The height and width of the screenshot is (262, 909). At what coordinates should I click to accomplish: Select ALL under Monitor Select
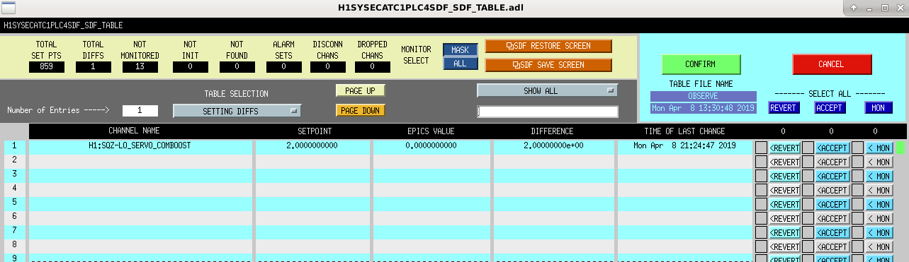tap(461, 64)
